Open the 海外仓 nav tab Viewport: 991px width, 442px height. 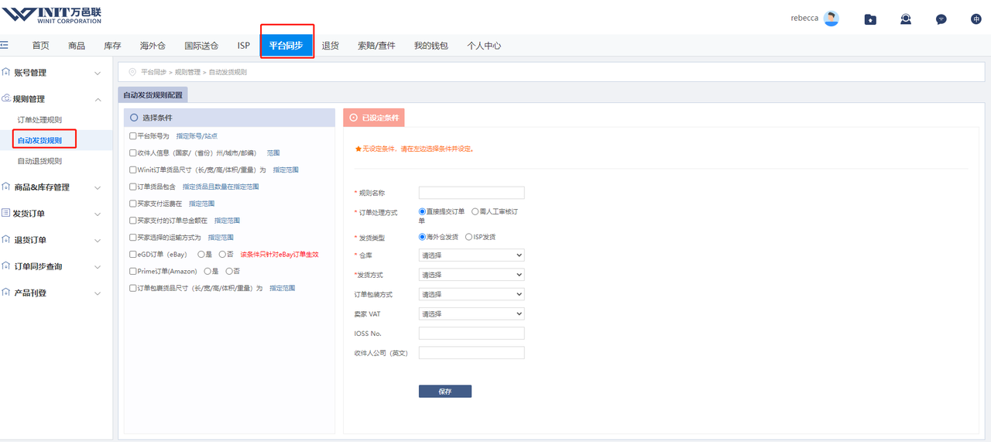[153, 46]
